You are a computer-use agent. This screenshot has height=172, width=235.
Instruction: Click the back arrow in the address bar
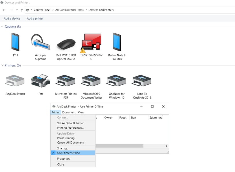4,10
